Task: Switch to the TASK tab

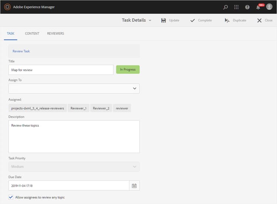Action: pyautogui.click(x=11, y=34)
